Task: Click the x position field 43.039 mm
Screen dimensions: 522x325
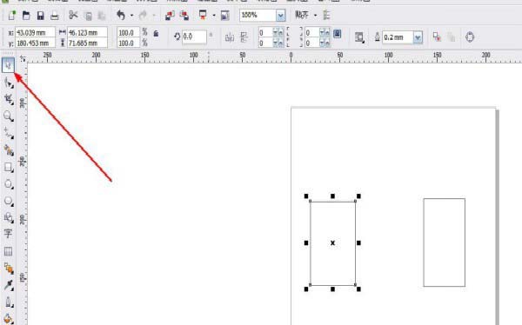Action: click(x=35, y=33)
